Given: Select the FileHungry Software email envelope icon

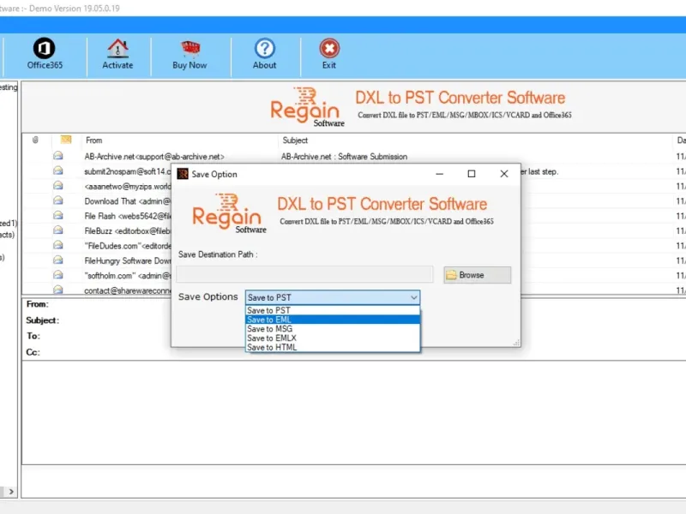Looking at the screenshot, I should [x=58, y=260].
